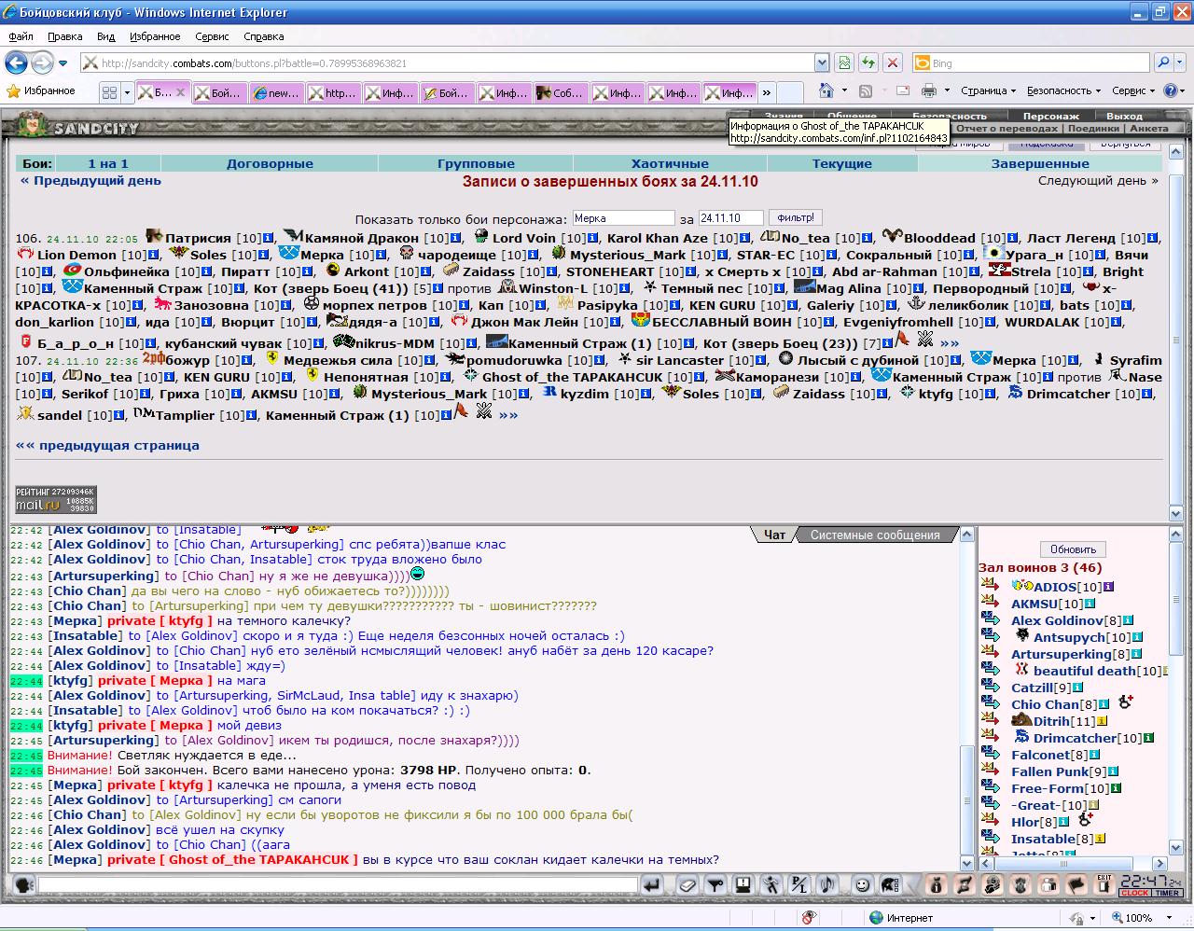
Task: Click the EXIT door icon
Action: (x=1104, y=884)
